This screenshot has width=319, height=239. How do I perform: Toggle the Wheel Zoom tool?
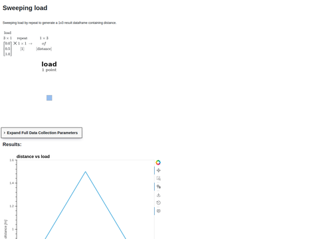[158, 187]
